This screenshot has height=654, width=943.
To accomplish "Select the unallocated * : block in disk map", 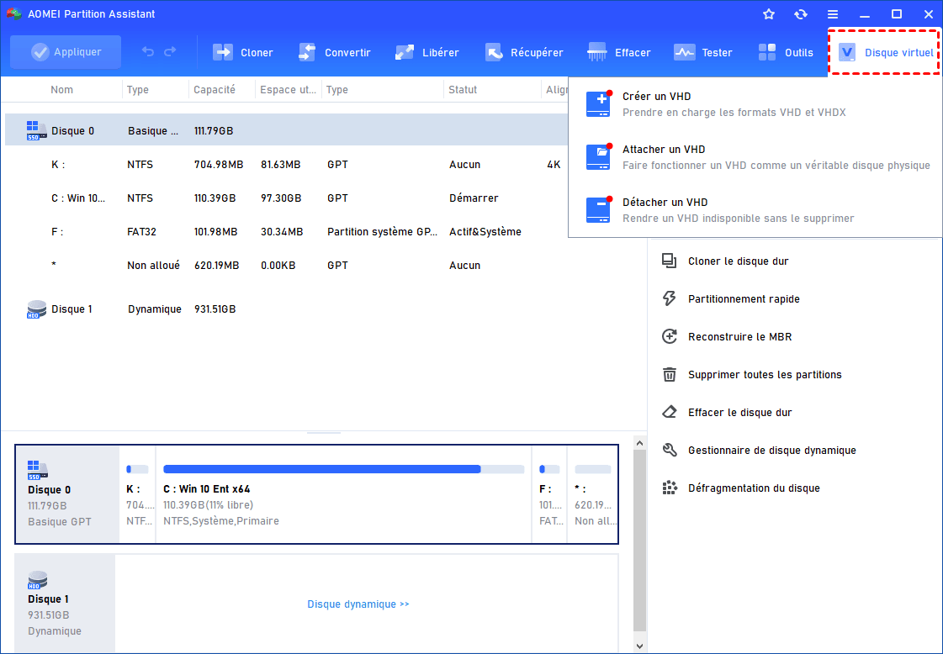I will pos(592,494).
